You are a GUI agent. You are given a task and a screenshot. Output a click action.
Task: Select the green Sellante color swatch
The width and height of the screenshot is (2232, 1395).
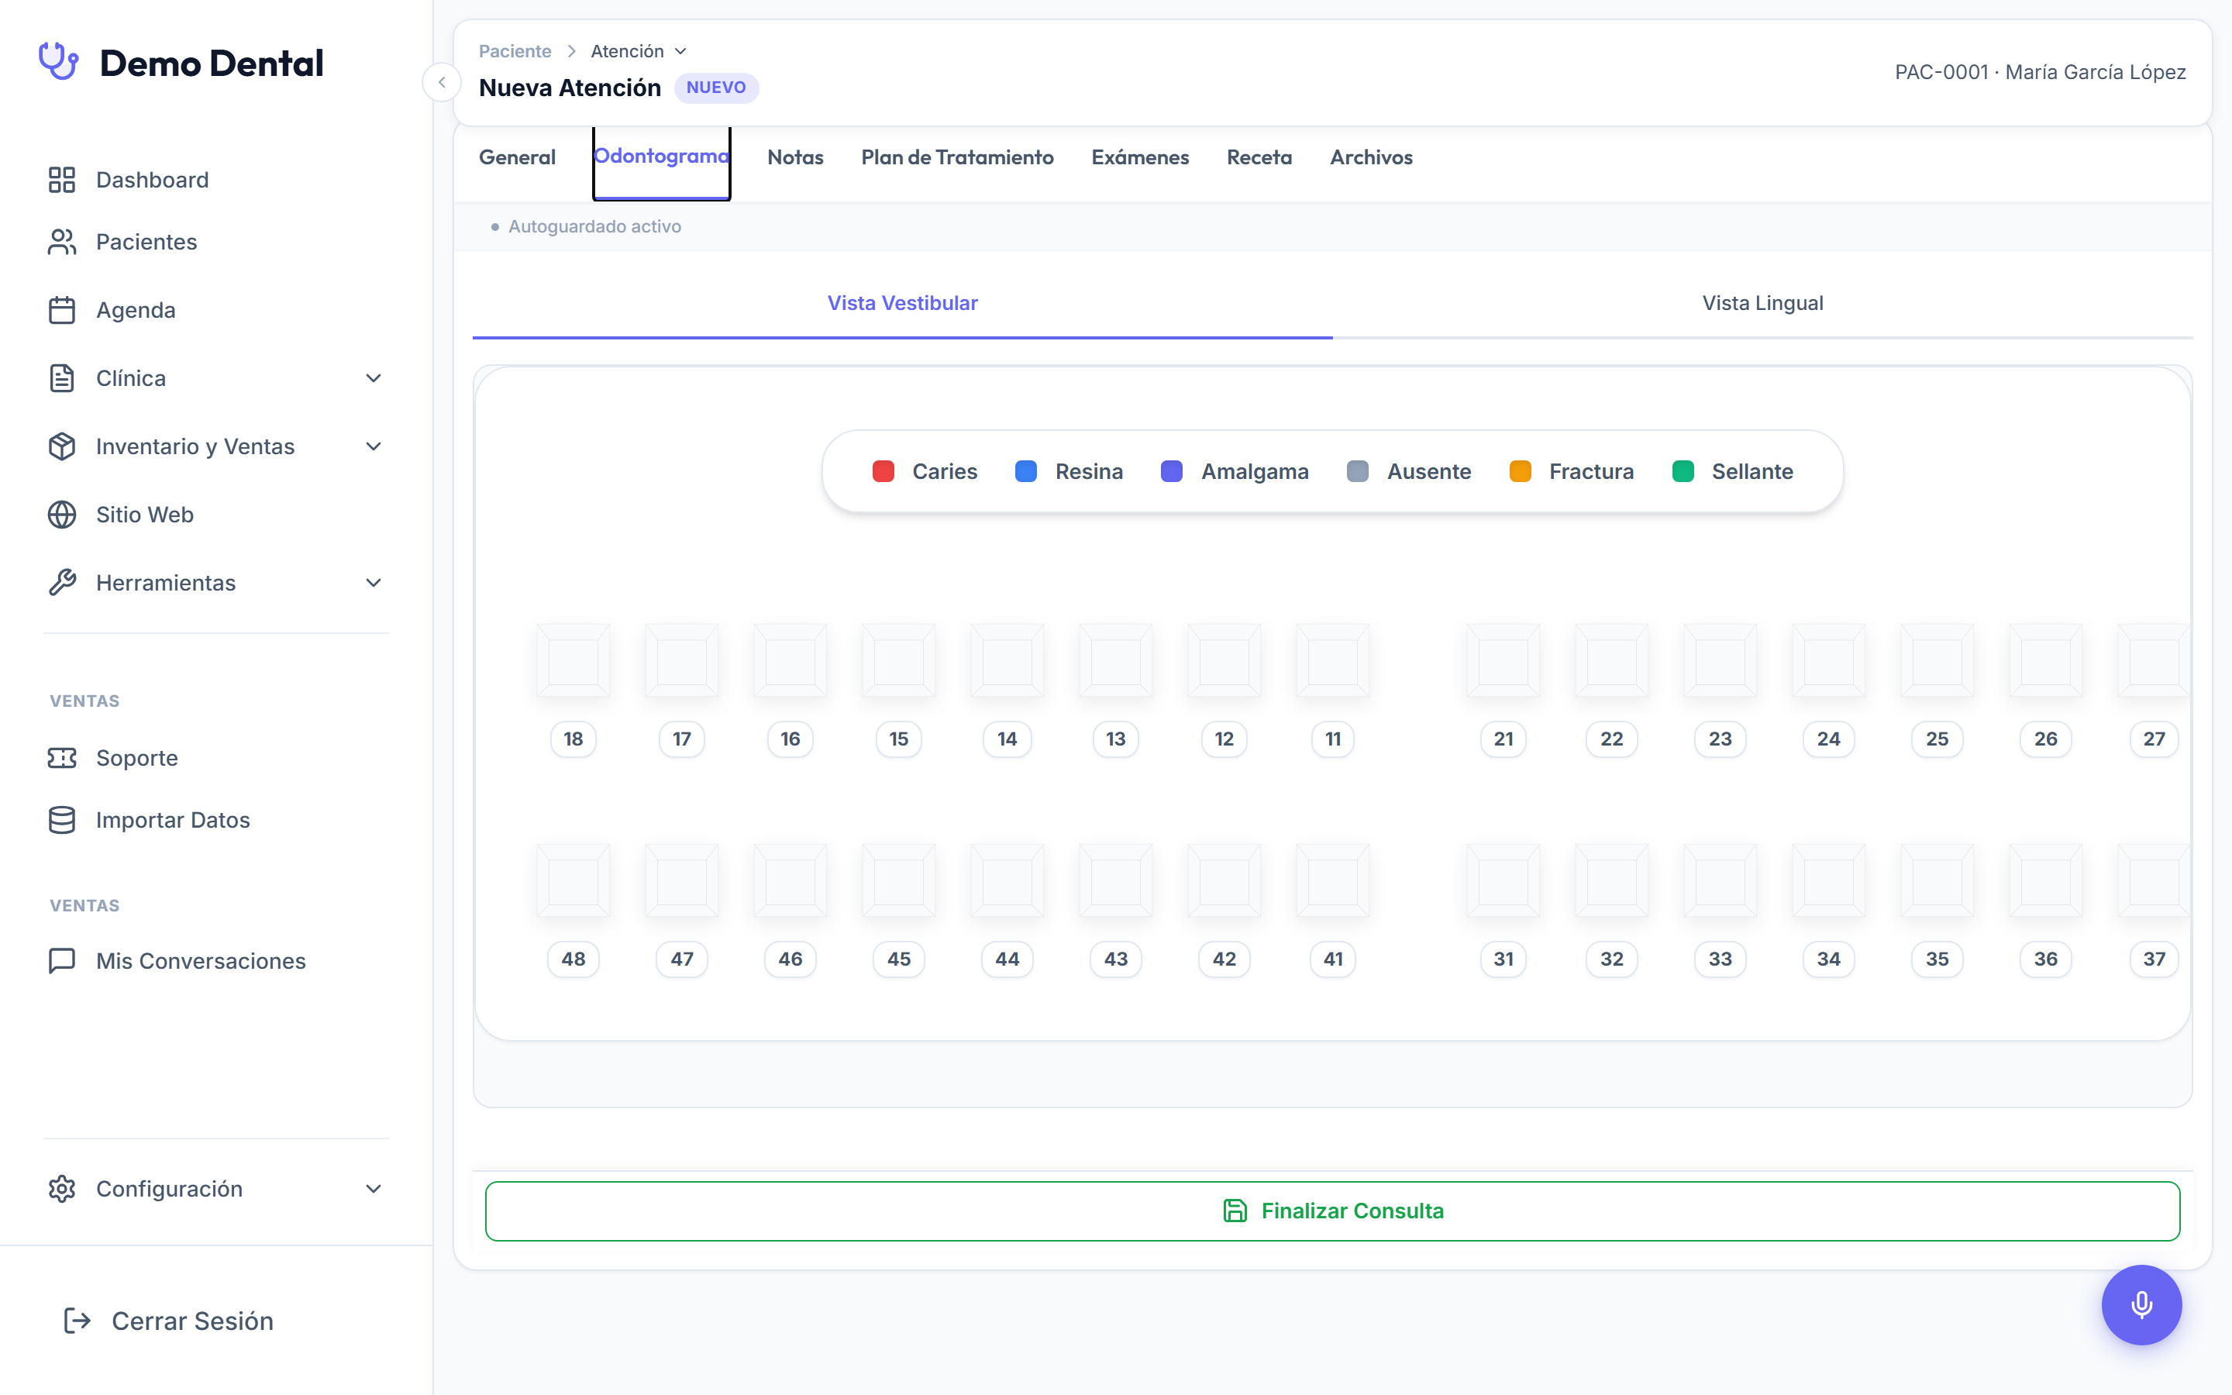(x=1683, y=471)
